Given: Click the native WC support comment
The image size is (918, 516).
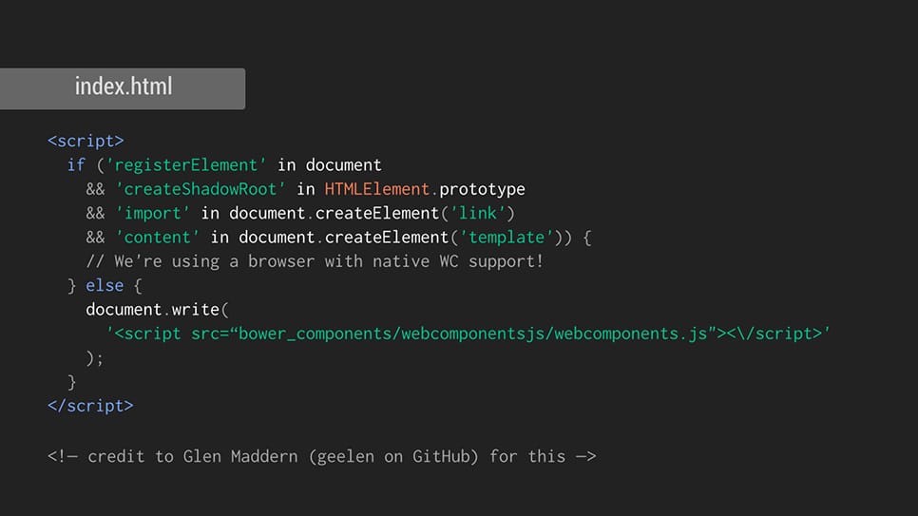Looking at the screenshot, I should pos(315,261).
